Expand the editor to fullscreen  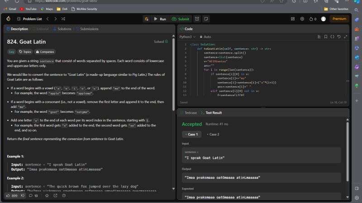pos(346,37)
